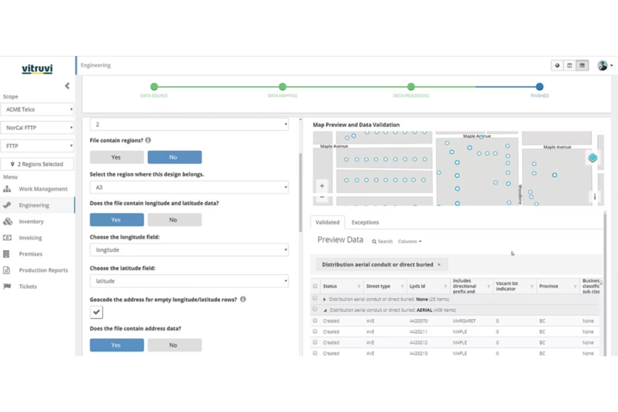Click the Premises building icon
The image size is (618, 412).
coord(7,254)
